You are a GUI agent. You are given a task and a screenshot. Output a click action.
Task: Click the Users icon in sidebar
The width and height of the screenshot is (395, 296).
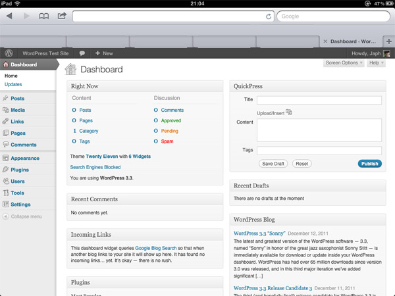pyautogui.click(x=5, y=182)
